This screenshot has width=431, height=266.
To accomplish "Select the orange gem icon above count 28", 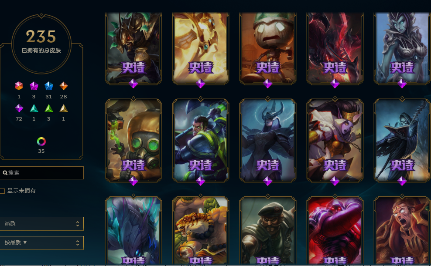I will click(x=64, y=86).
